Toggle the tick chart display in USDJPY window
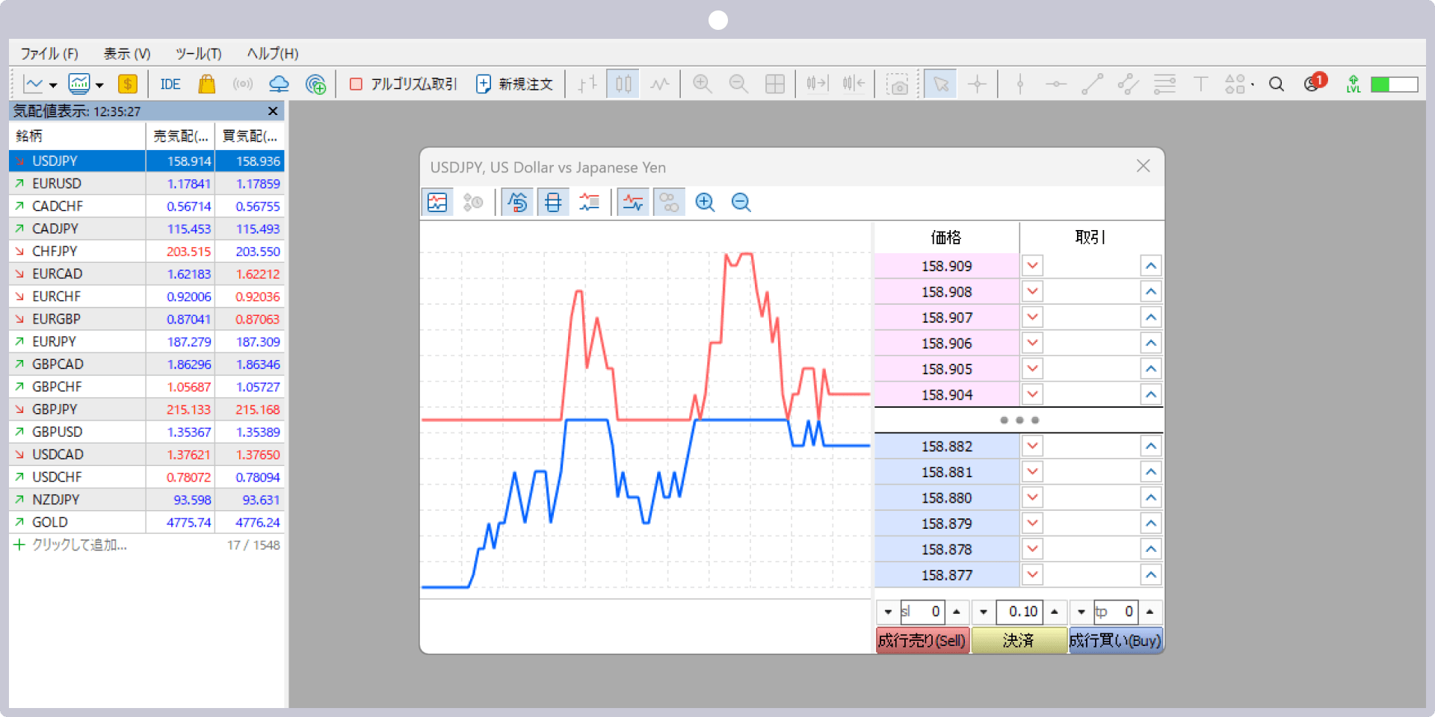 coord(437,202)
